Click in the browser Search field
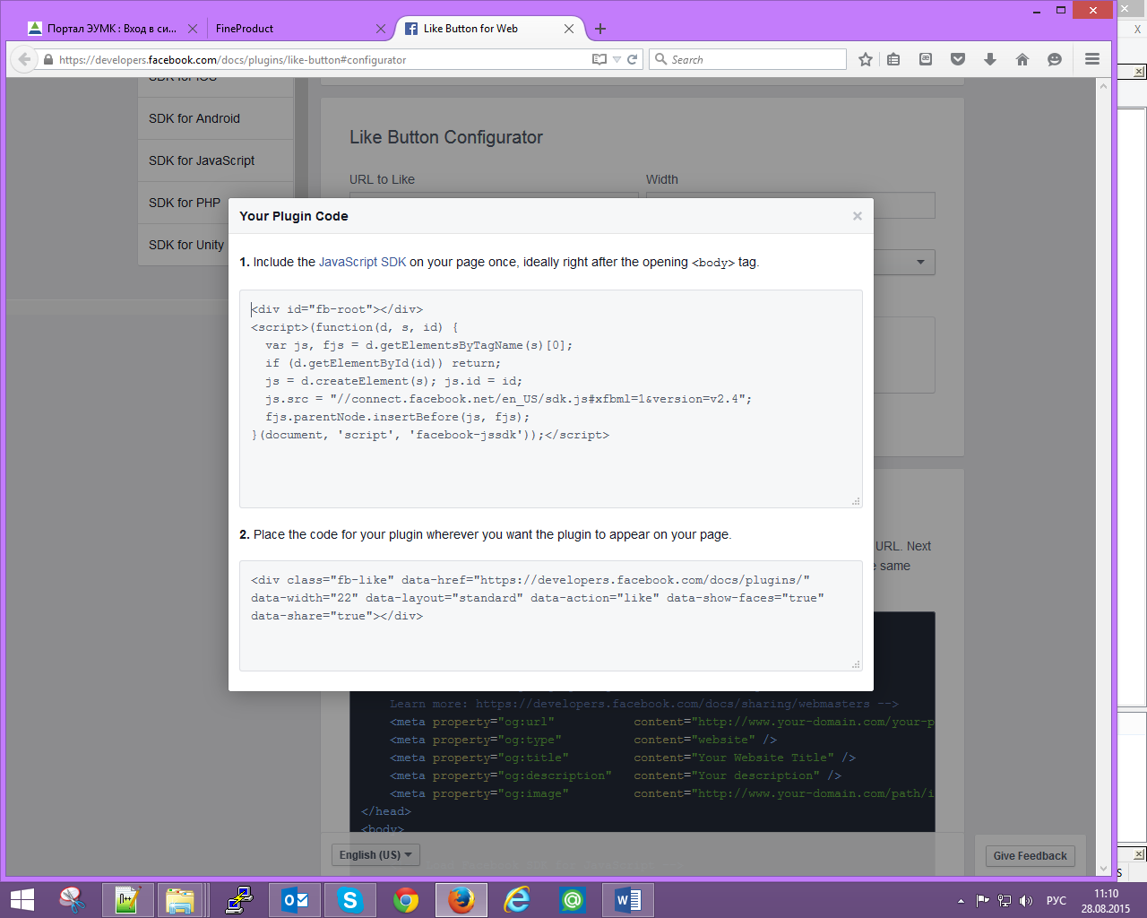The image size is (1147, 918). (x=748, y=59)
